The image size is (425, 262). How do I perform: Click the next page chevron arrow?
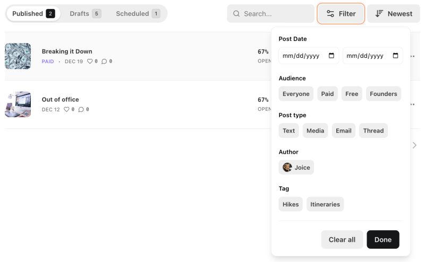414,145
